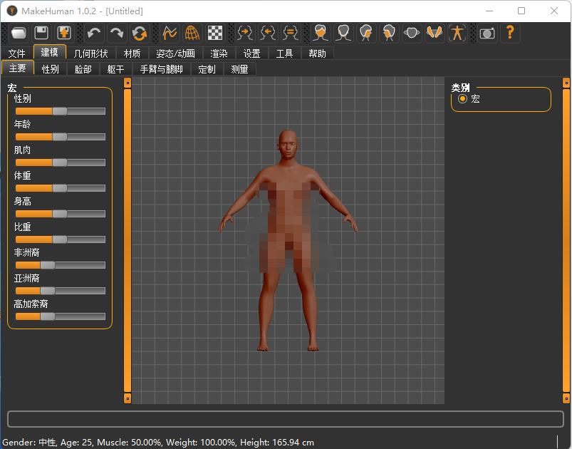Click the 非洲裔 slider handle
The height and width of the screenshot is (449, 572).
point(48,265)
